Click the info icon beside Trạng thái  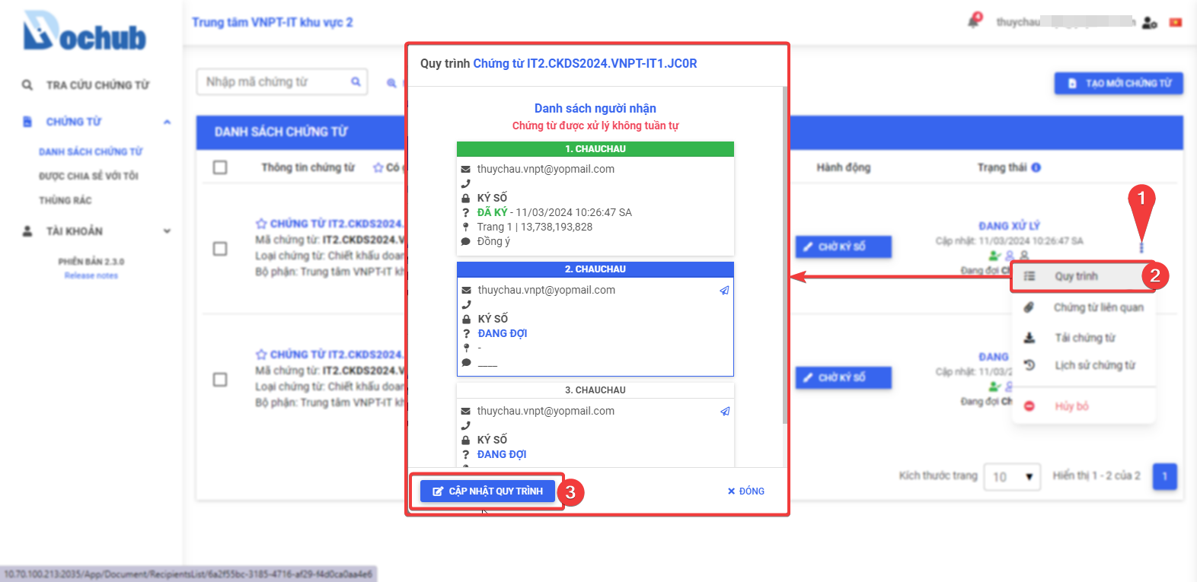click(1036, 167)
